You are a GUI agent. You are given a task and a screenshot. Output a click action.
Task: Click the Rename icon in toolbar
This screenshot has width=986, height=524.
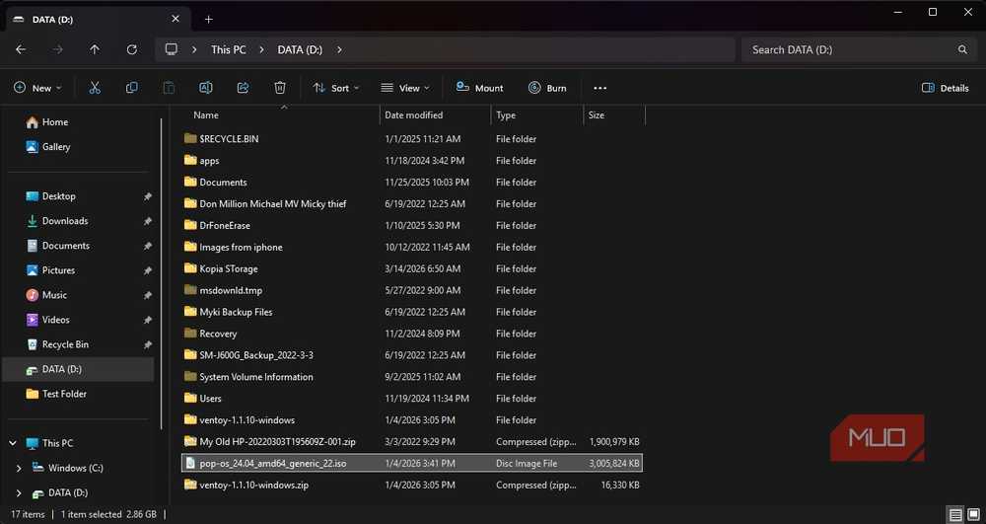[206, 88]
